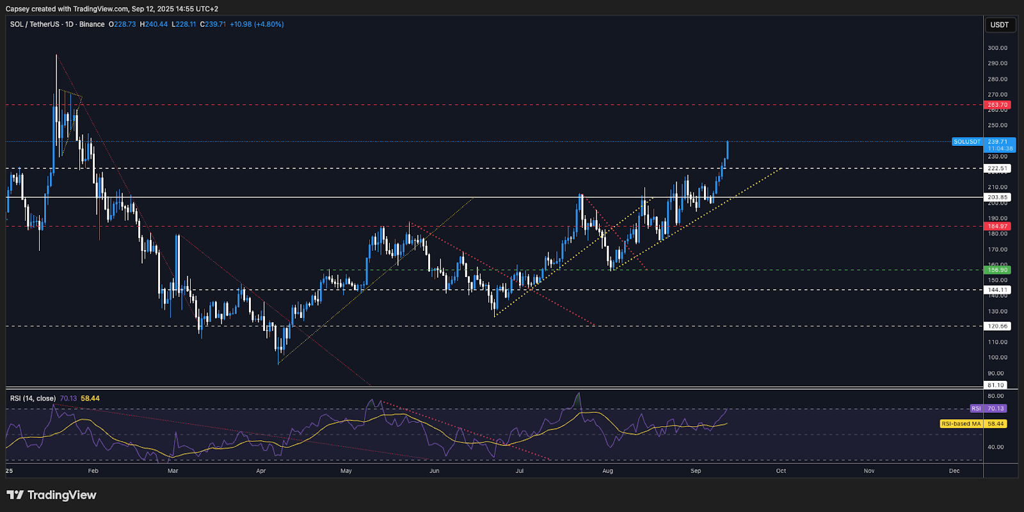Click the 120.66 price level label
Image resolution: width=1024 pixels, height=512 pixels.
pos(997,326)
